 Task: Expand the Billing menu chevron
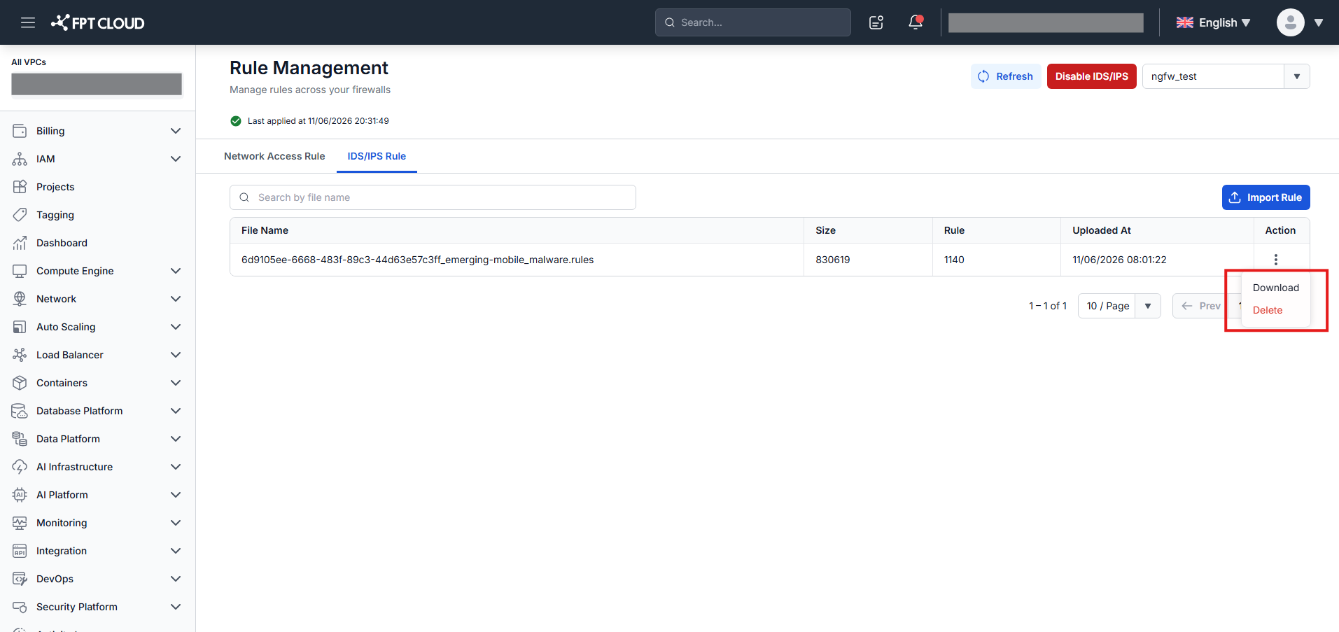point(176,131)
